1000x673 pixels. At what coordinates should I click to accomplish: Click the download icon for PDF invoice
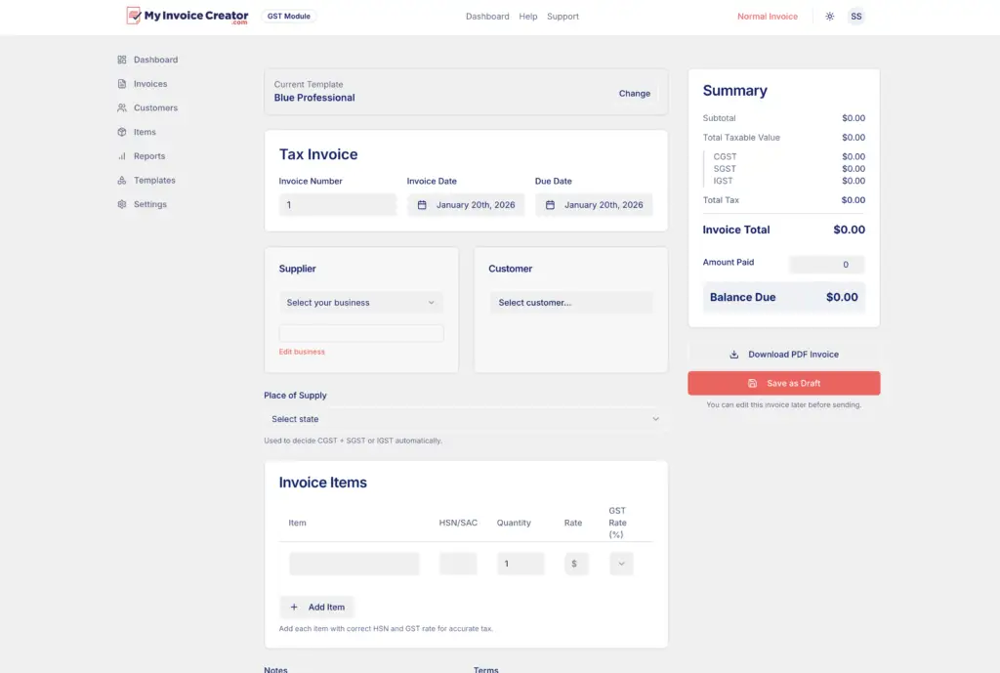733,354
